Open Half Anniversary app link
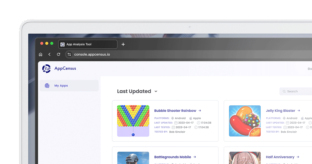Screen dimensions: 312x164 pyautogui.click(x=280, y=157)
